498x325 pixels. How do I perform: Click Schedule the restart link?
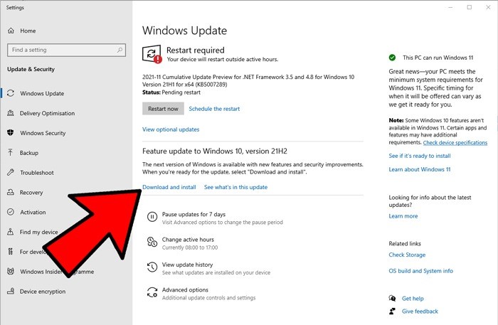[x=214, y=109]
